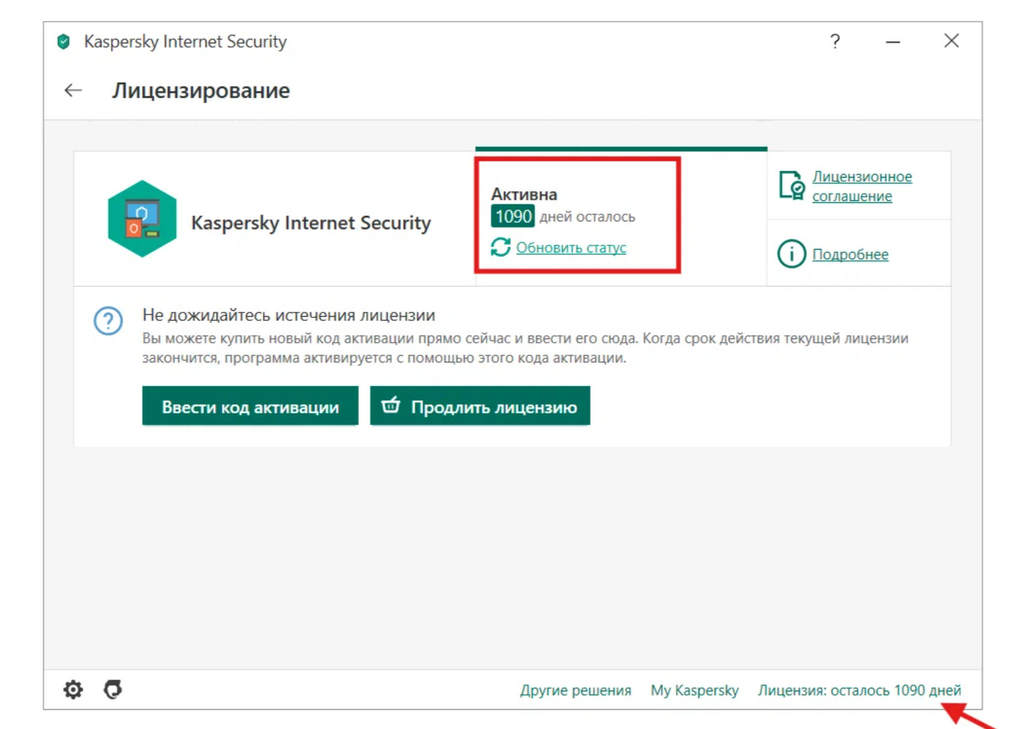Open settings via the gear icon
This screenshot has width=1019, height=729.
pos(73,689)
